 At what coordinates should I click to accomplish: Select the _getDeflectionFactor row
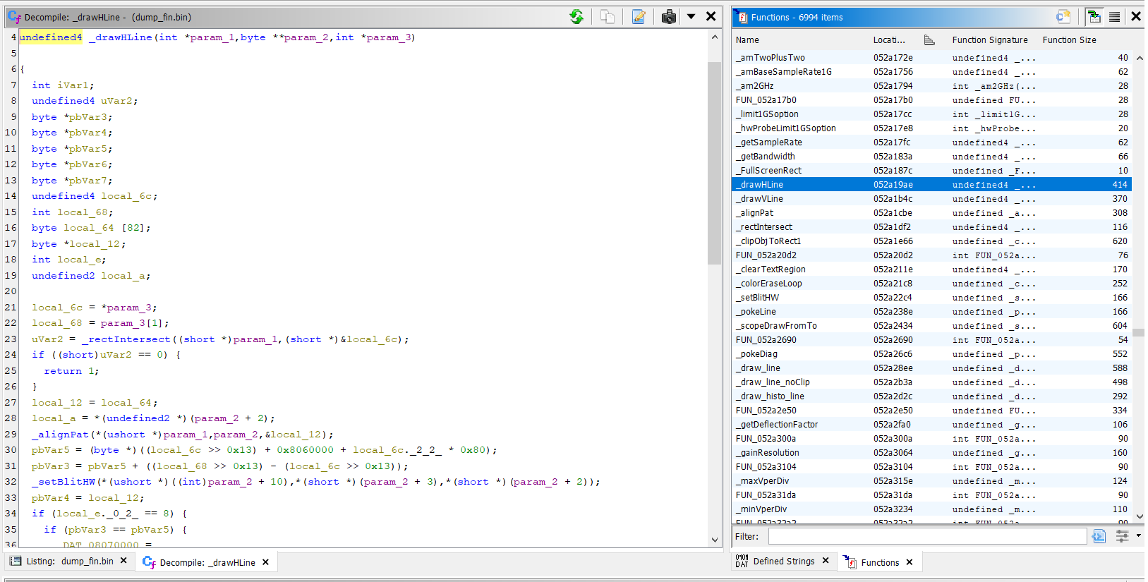point(931,425)
